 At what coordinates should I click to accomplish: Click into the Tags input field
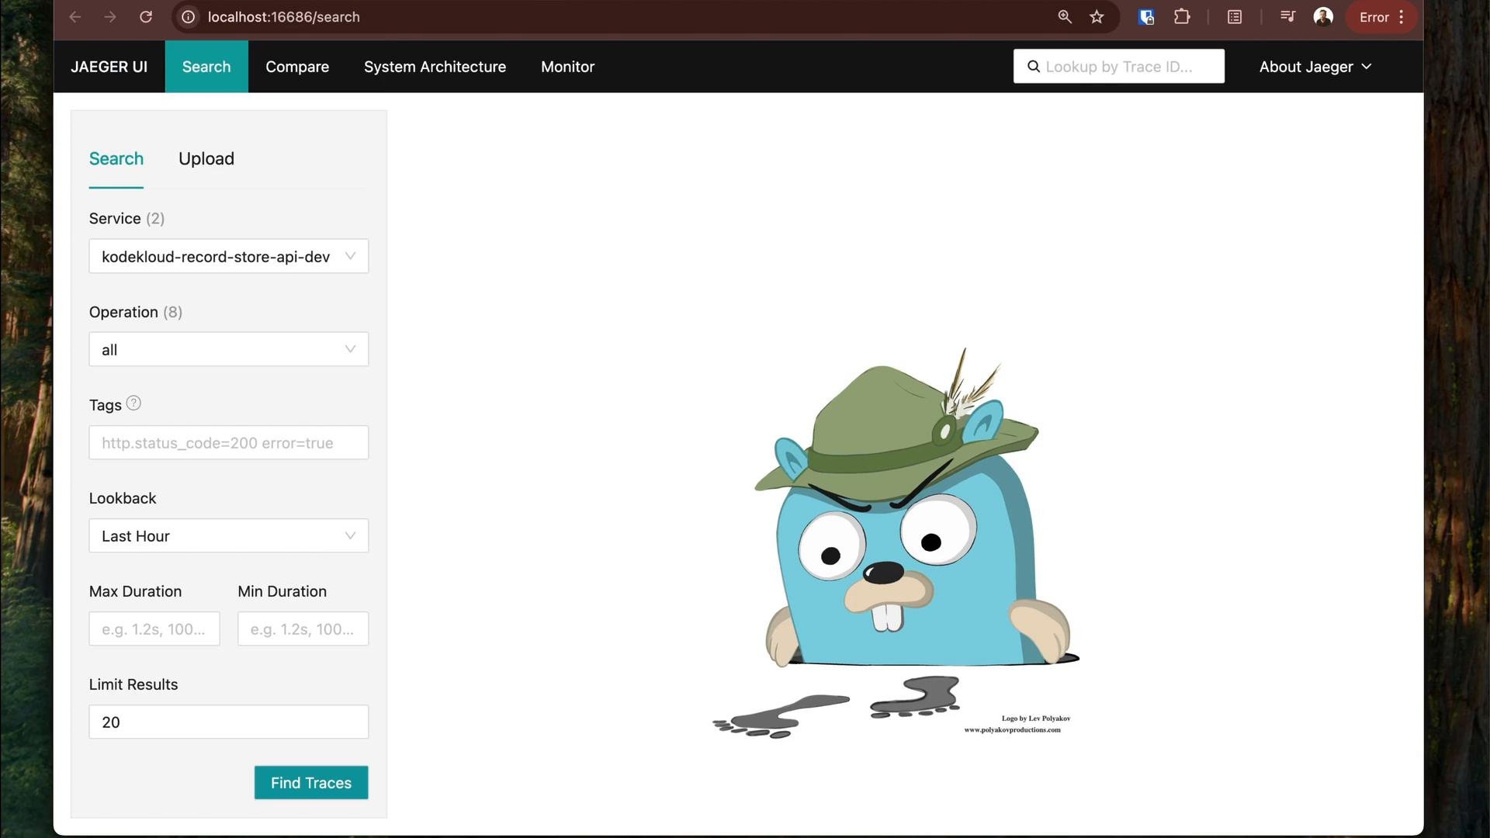coord(229,443)
